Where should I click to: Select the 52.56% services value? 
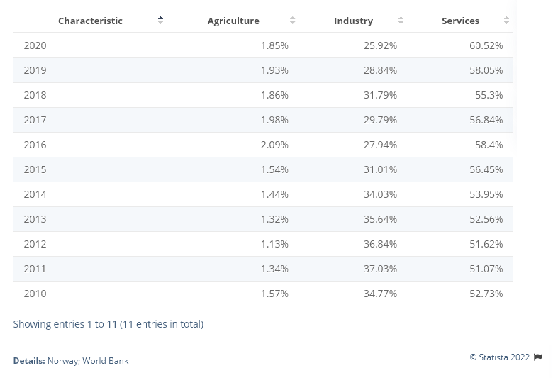point(486,219)
